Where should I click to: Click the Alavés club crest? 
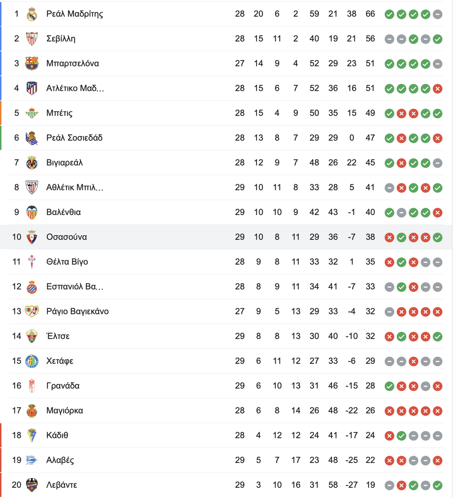tap(32, 460)
